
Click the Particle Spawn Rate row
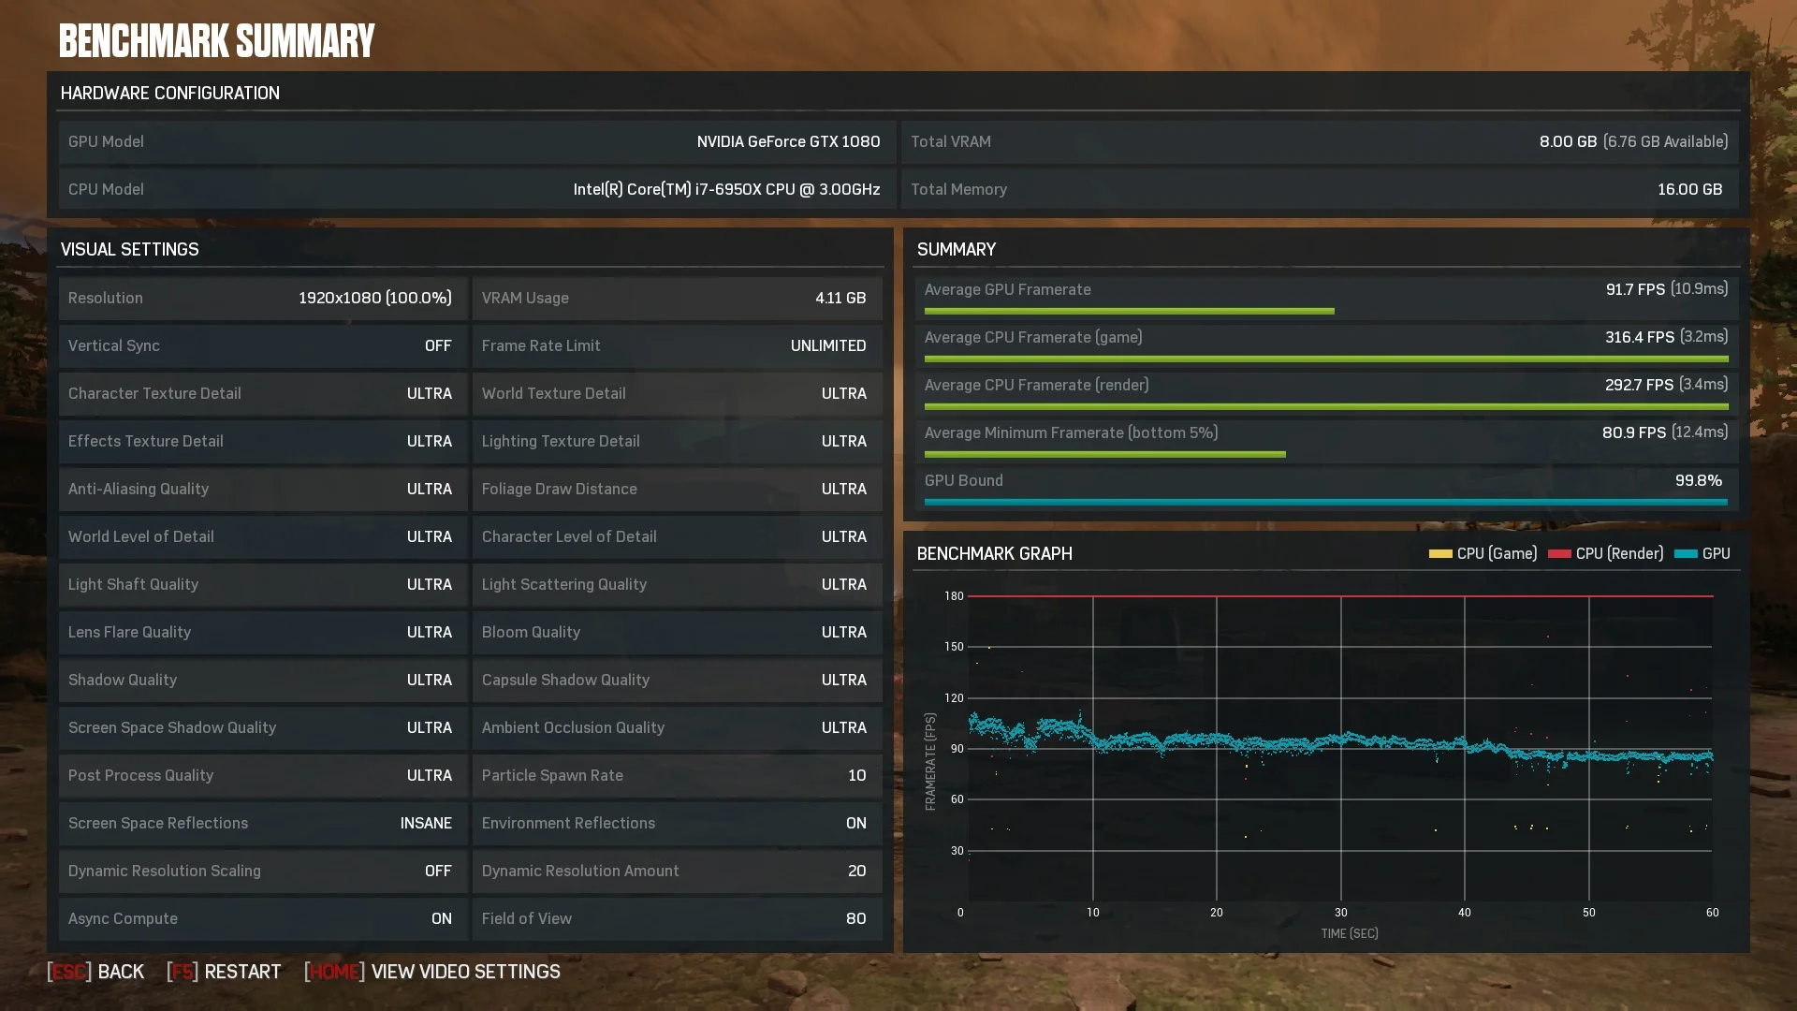point(677,776)
